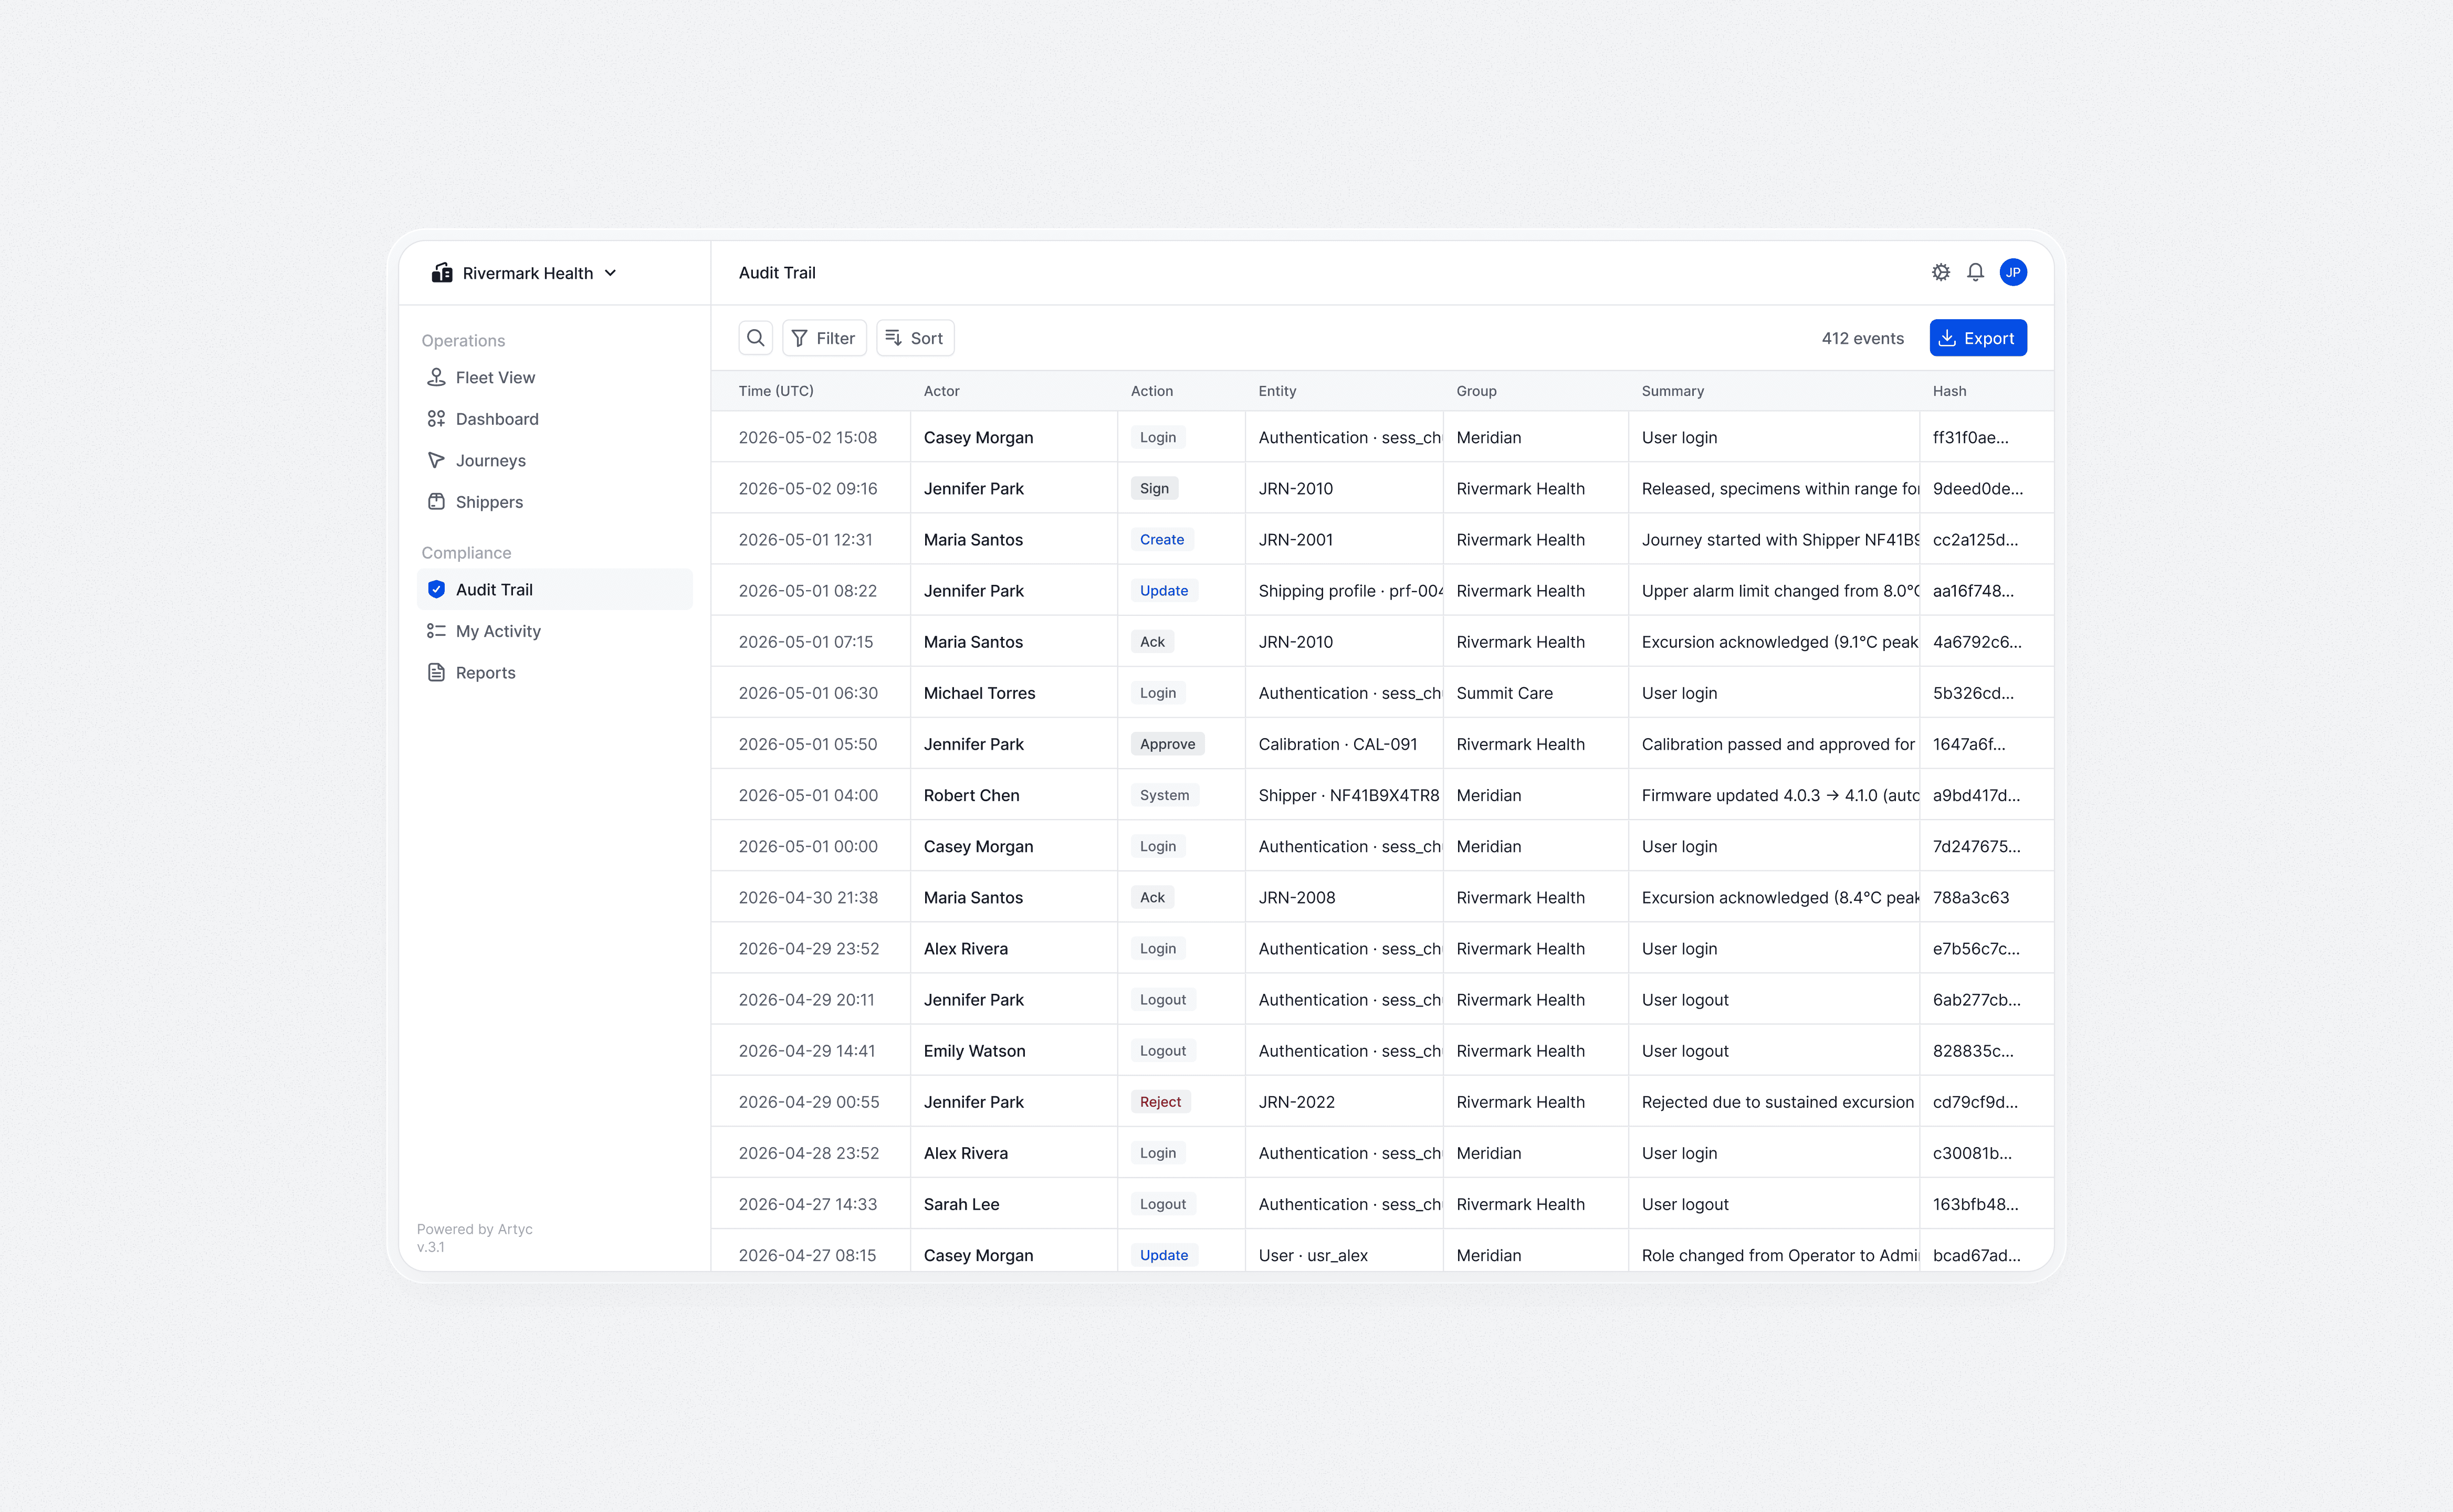This screenshot has height=1512, width=2453.
Task: Click the Time (UTC) column header
Action: click(x=776, y=391)
